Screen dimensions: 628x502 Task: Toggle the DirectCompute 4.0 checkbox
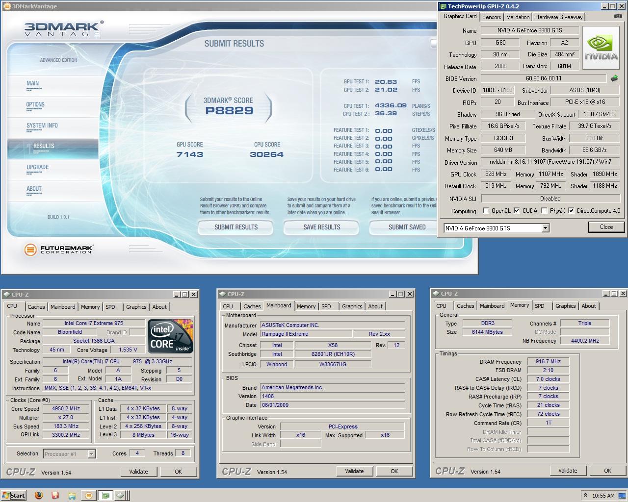point(571,211)
